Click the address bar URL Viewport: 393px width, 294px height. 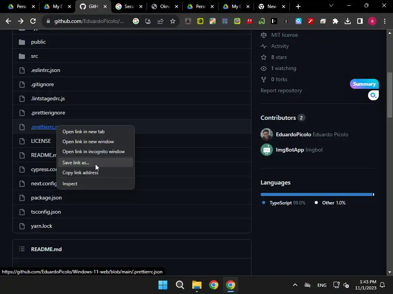pyautogui.click(x=89, y=21)
